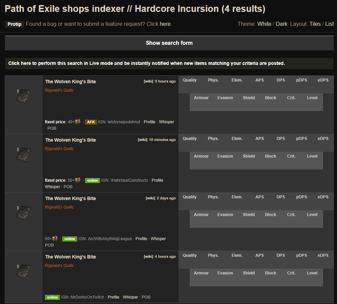Click the '2 days ago' timestamp

point(166,198)
